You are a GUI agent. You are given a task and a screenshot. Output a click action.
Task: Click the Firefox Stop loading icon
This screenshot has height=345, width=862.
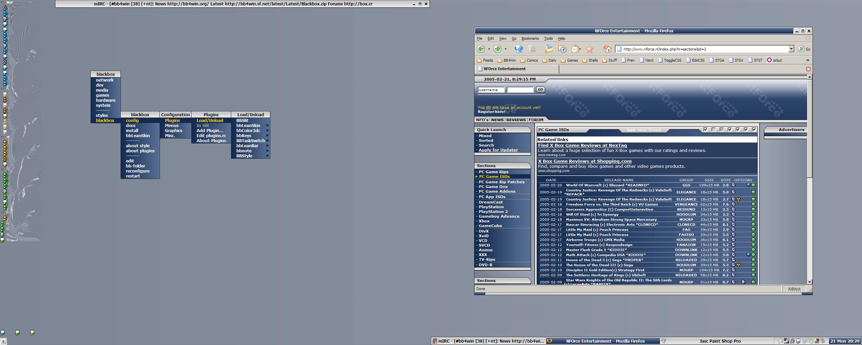[x=532, y=49]
